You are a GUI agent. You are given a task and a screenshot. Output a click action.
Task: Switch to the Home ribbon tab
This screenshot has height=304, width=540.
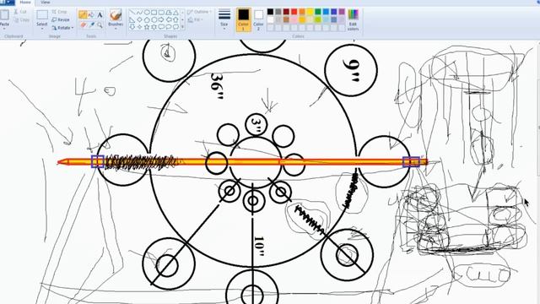(25, 3)
